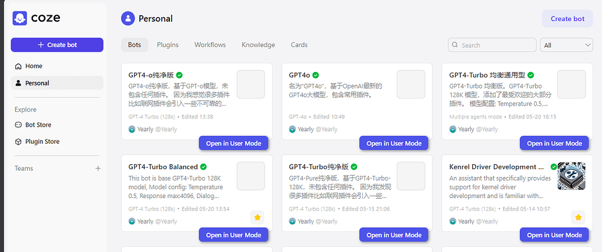The image size is (602, 252).
Task: Click verified badge next to GPT4-o纯净版
Action: [x=179, y=75]
